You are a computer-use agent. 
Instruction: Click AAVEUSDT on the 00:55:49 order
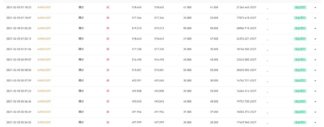pos(44,112)
